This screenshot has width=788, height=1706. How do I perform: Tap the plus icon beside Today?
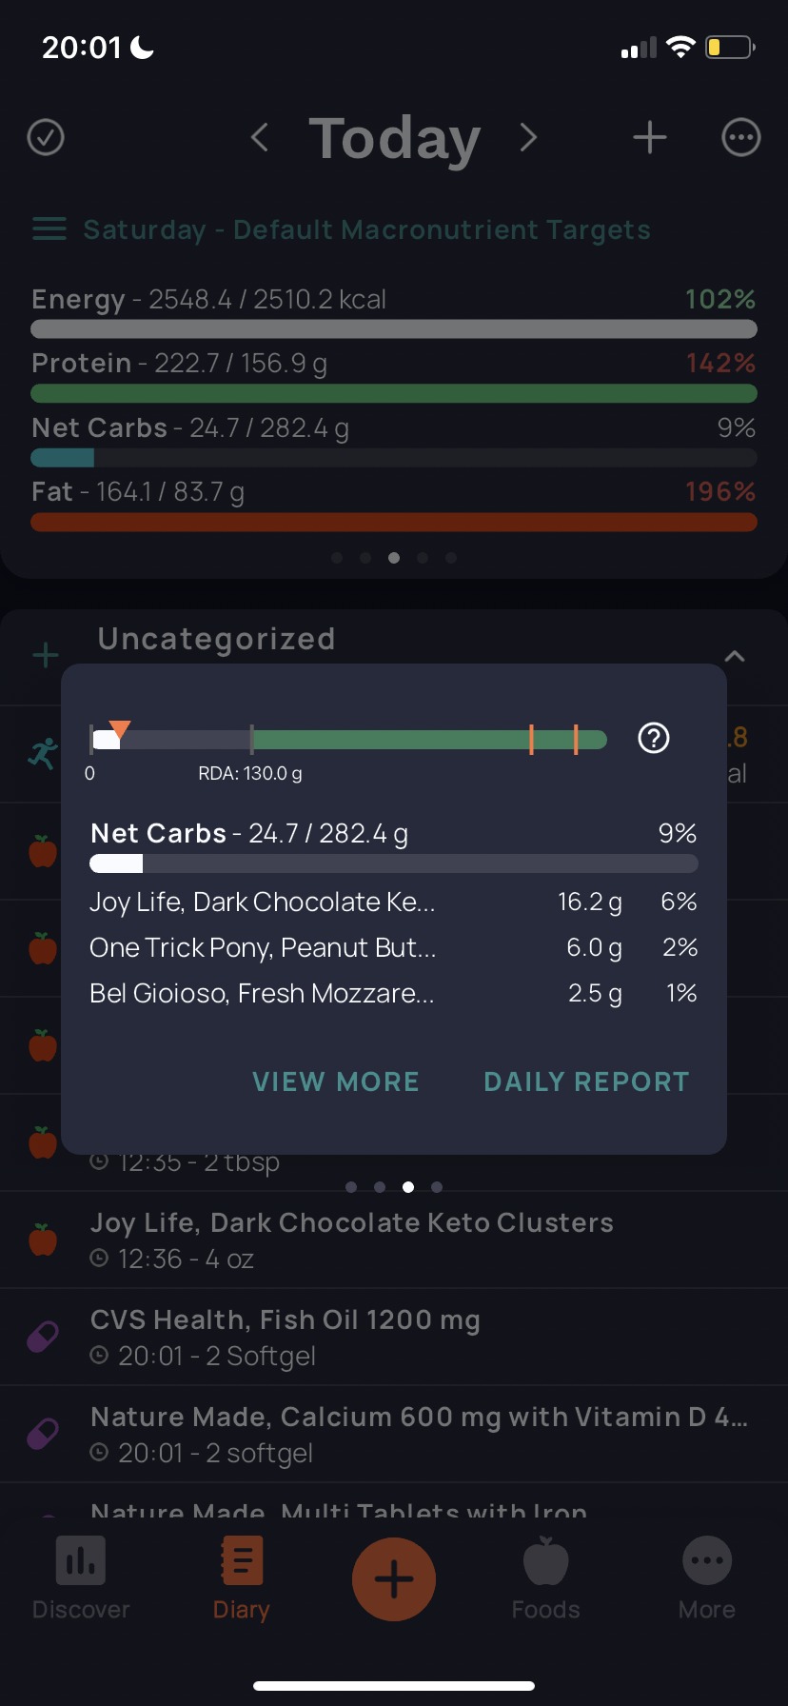pos(650,137)
